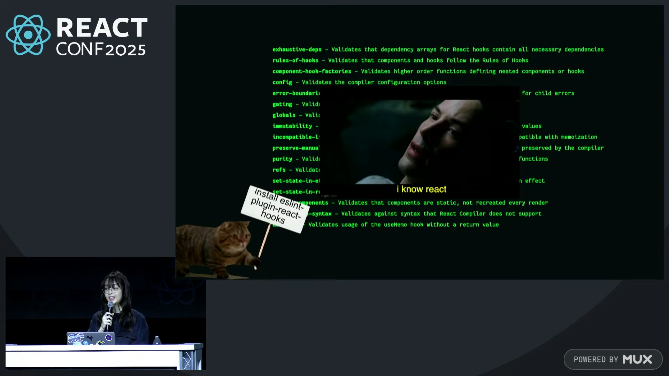Screen dimensions: 669x376
Task: Click the refs rule name
Action: point(279,170)
